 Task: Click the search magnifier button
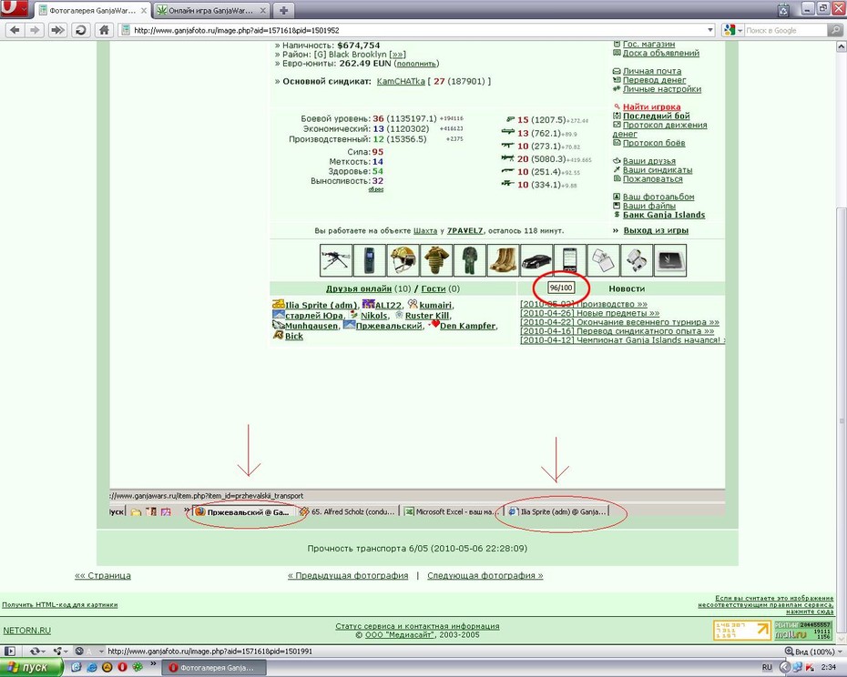pyautogui.click(x=835, y=31)
